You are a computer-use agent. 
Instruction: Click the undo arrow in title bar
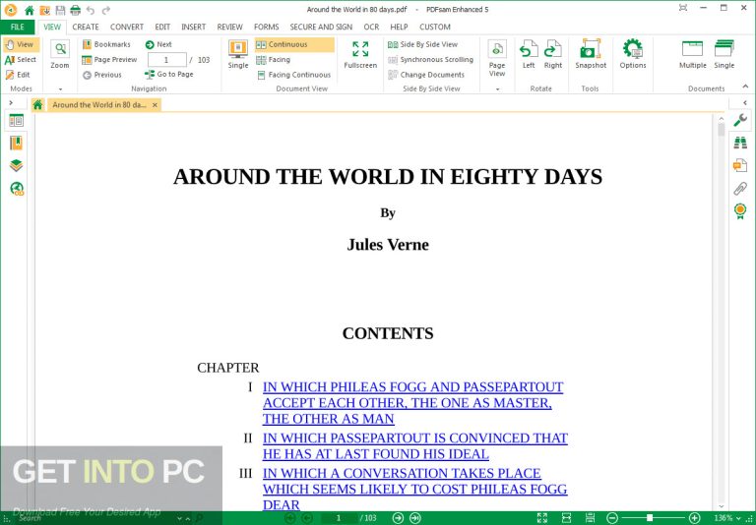[x=91, y=10]
